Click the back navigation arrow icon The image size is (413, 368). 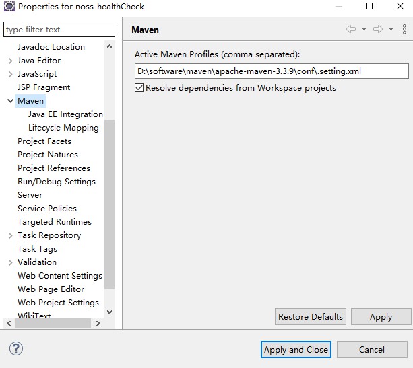(351, 29)
